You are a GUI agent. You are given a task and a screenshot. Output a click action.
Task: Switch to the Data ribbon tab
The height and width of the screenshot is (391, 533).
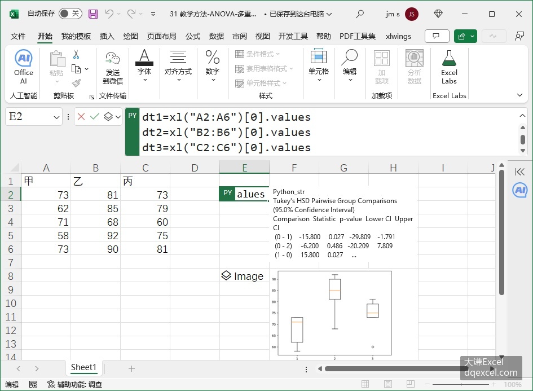pyautogui.click(x=216, y=36)
